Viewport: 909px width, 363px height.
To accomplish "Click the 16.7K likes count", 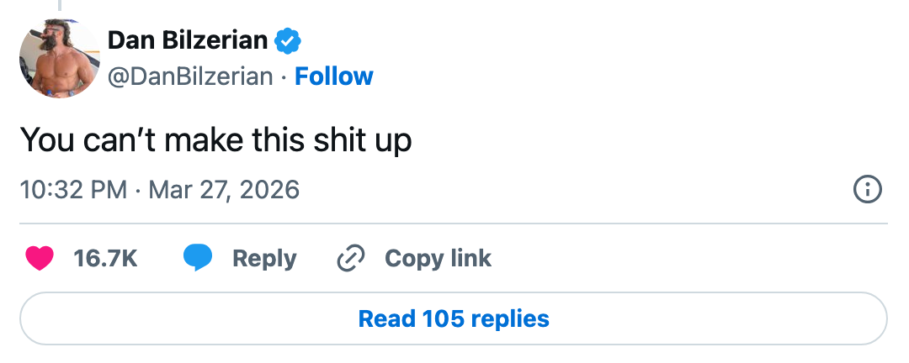I will pyautogui.click(x=105, y=259).
